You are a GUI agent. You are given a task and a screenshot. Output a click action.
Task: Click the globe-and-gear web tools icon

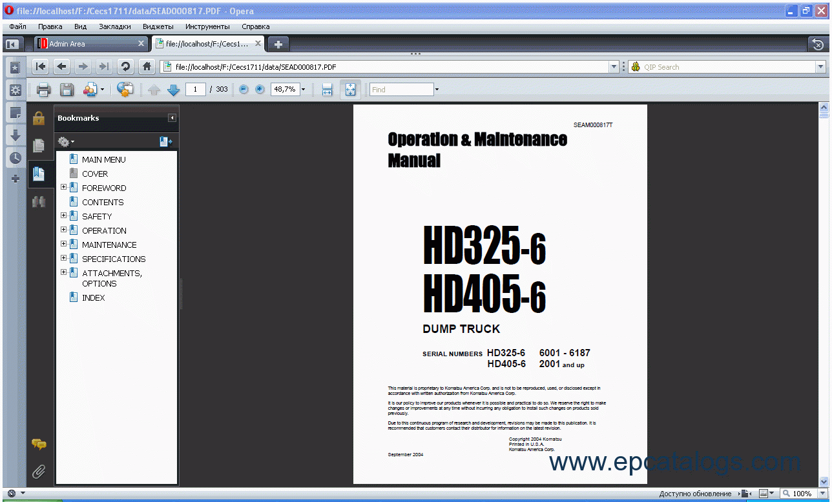[x=125, y=90]
